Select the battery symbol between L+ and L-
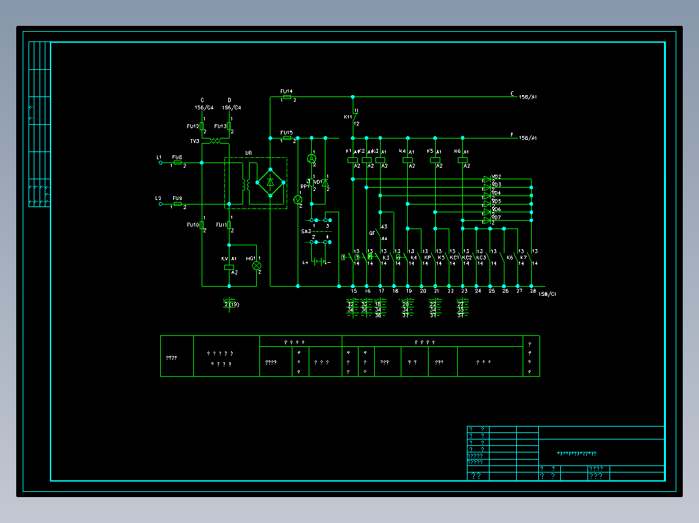The height and width of the screenshot is (523, 699). pos(318,261)
